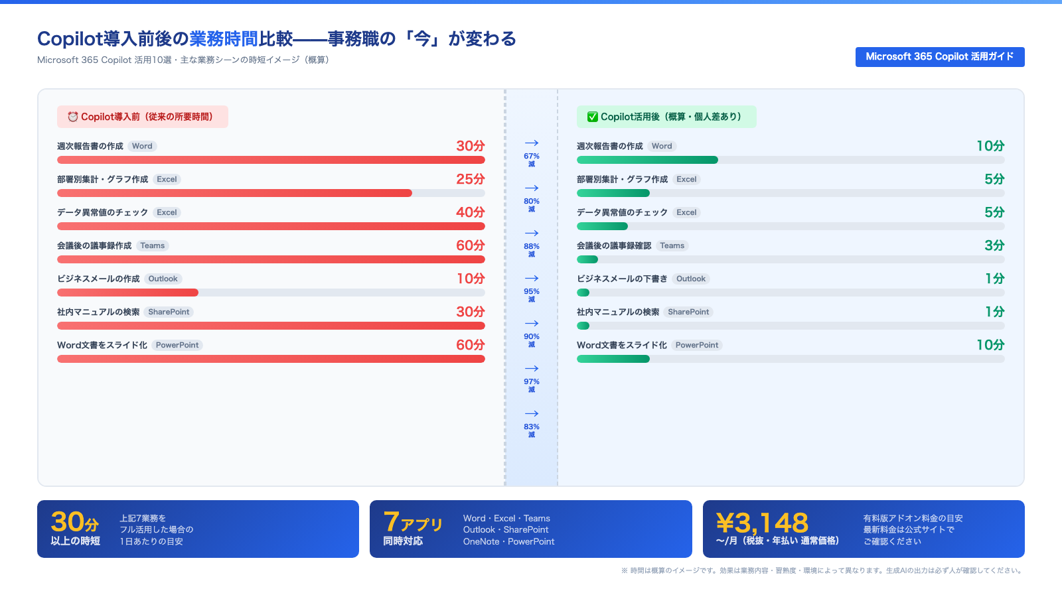The image size is (1062, 597).
Task: Click the footnote disclaimer starting with ※ 時間は概算
Action: point(822,570)
